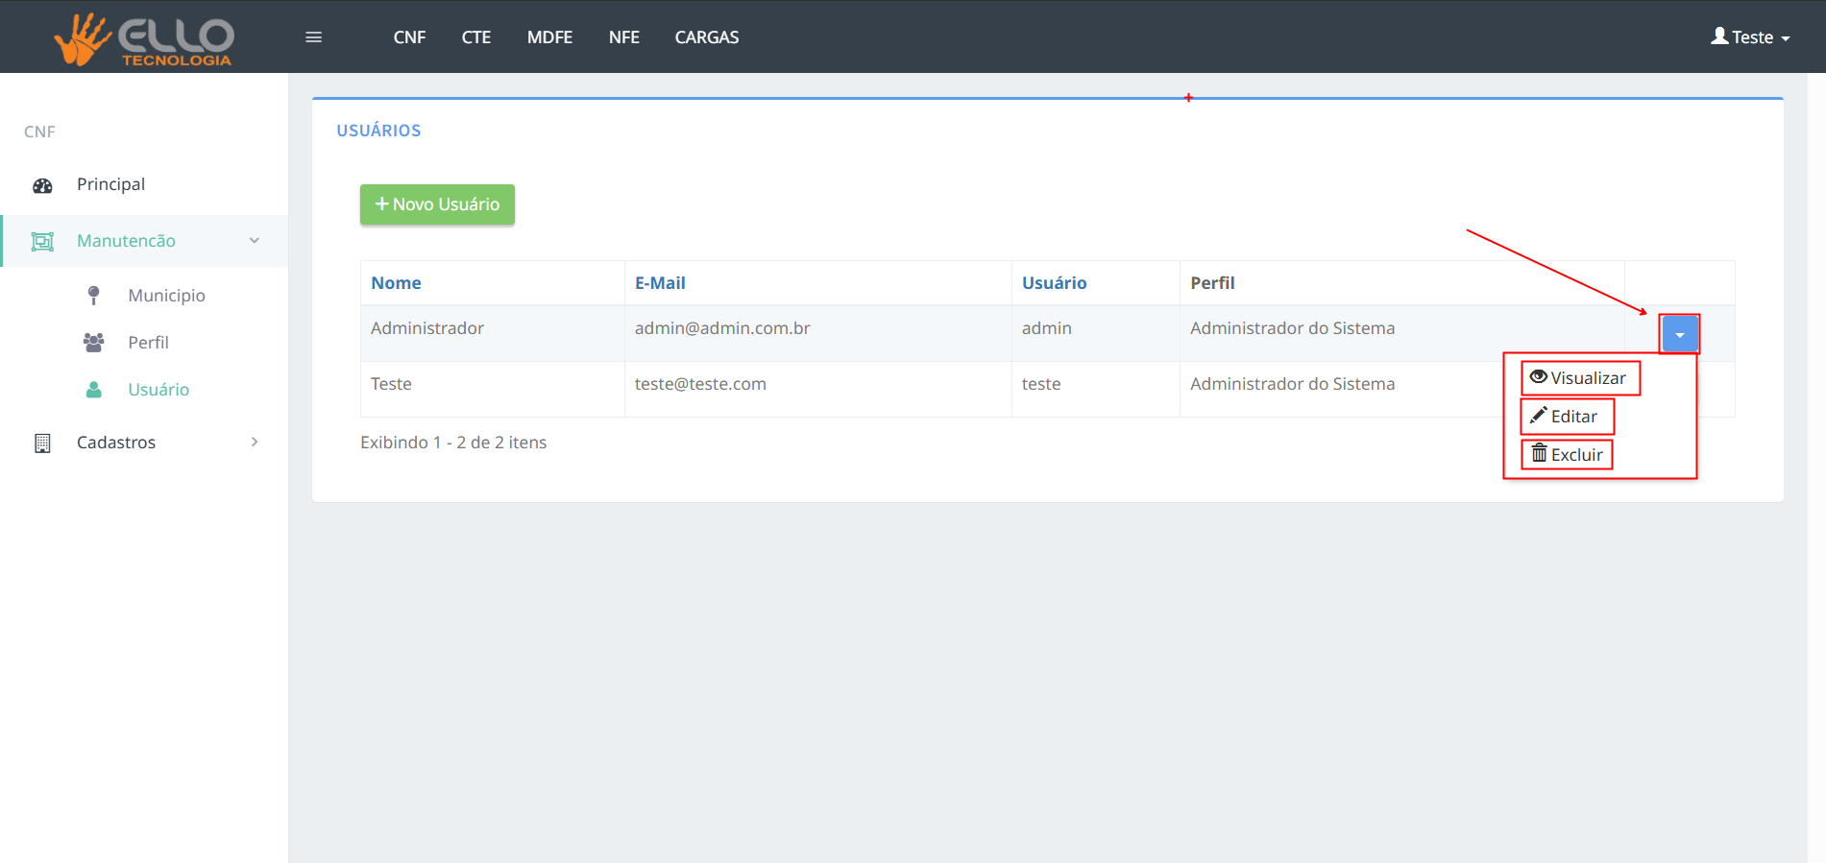Toggle the Administrador row action dropdown
Viewport: 1826px width, 863px height.
point(1679,334)
